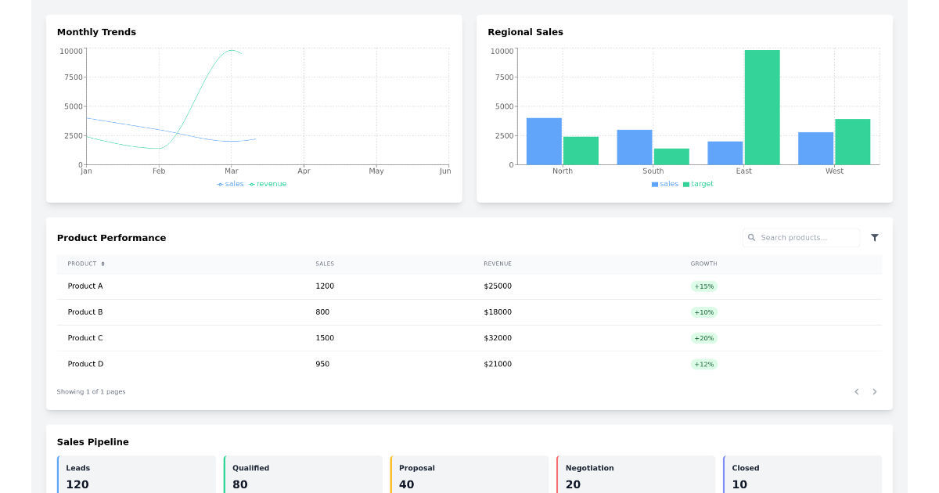Select the Leads card in Sales Pipeline
The image size is (939, 493).
pyautogui.click(x=137, y=474)
